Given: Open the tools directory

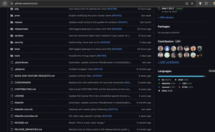Looking at the screenshot, I should (x=17, y=56).
